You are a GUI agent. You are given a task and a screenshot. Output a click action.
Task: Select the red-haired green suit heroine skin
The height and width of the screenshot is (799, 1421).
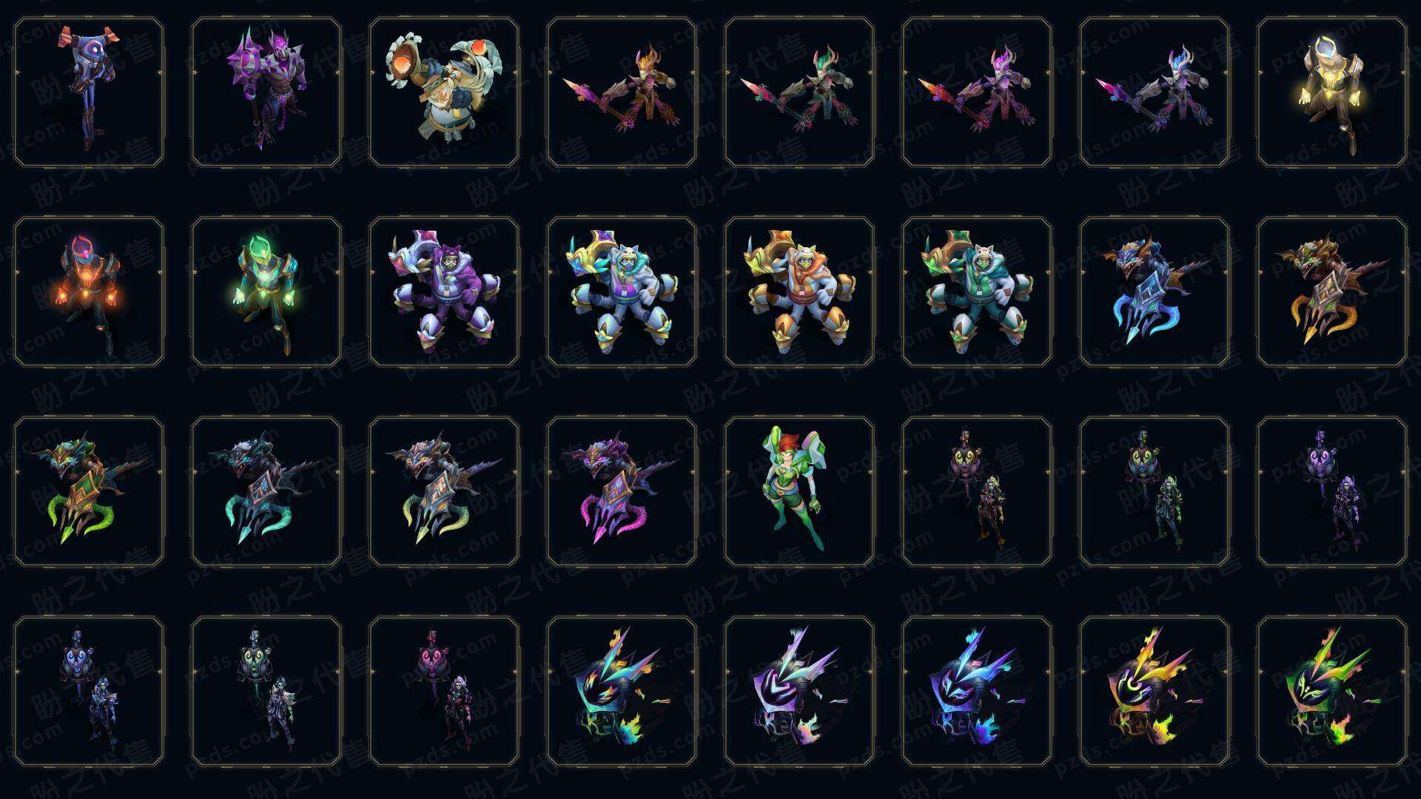coord(799,491)
